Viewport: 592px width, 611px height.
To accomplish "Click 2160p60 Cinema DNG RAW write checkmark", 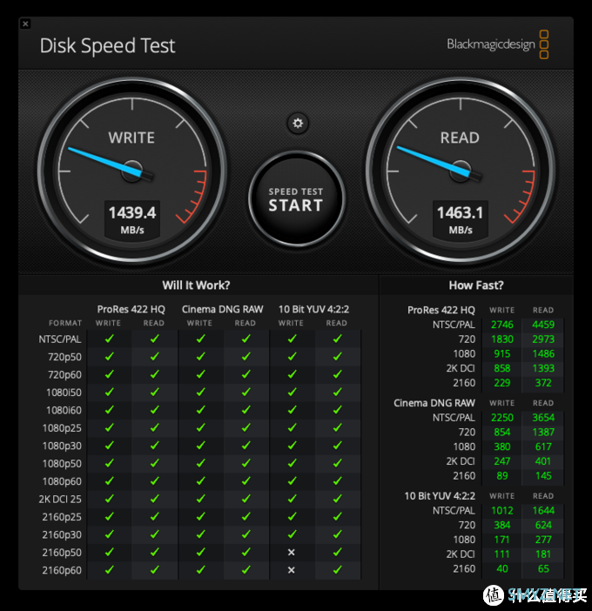I will point(201,570).
